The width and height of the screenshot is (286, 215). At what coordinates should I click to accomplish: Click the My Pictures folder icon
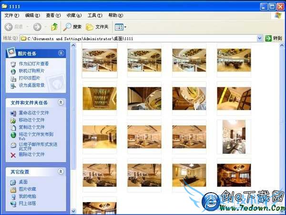click(13, 190)
